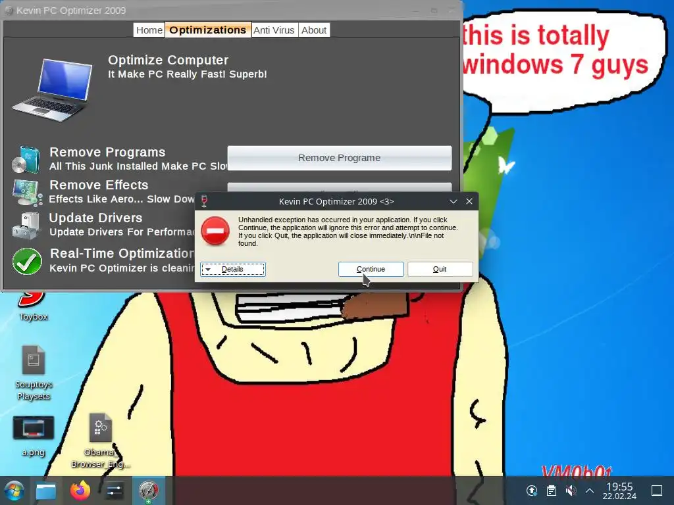Click Quit in the error dialog

pos(440,269)
